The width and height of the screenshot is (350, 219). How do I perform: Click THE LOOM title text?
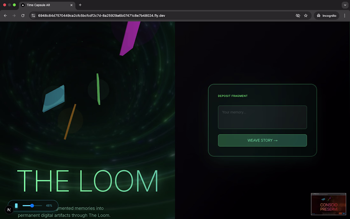click(87, 181)
